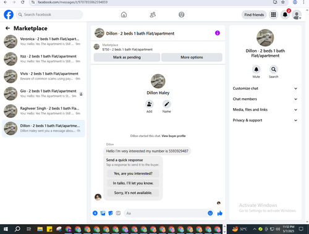Click More options button
This screenshot has height=234, width=309.
[x=192, y=57]
